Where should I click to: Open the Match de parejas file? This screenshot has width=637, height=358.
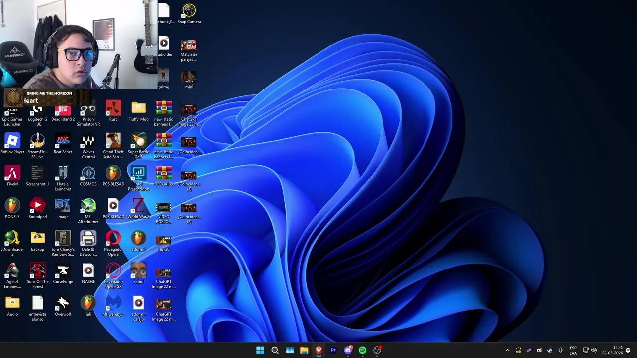point(189,49)
